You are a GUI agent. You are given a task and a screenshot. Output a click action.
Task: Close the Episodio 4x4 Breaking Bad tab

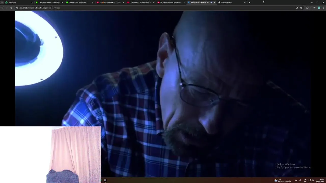(214, 2)
